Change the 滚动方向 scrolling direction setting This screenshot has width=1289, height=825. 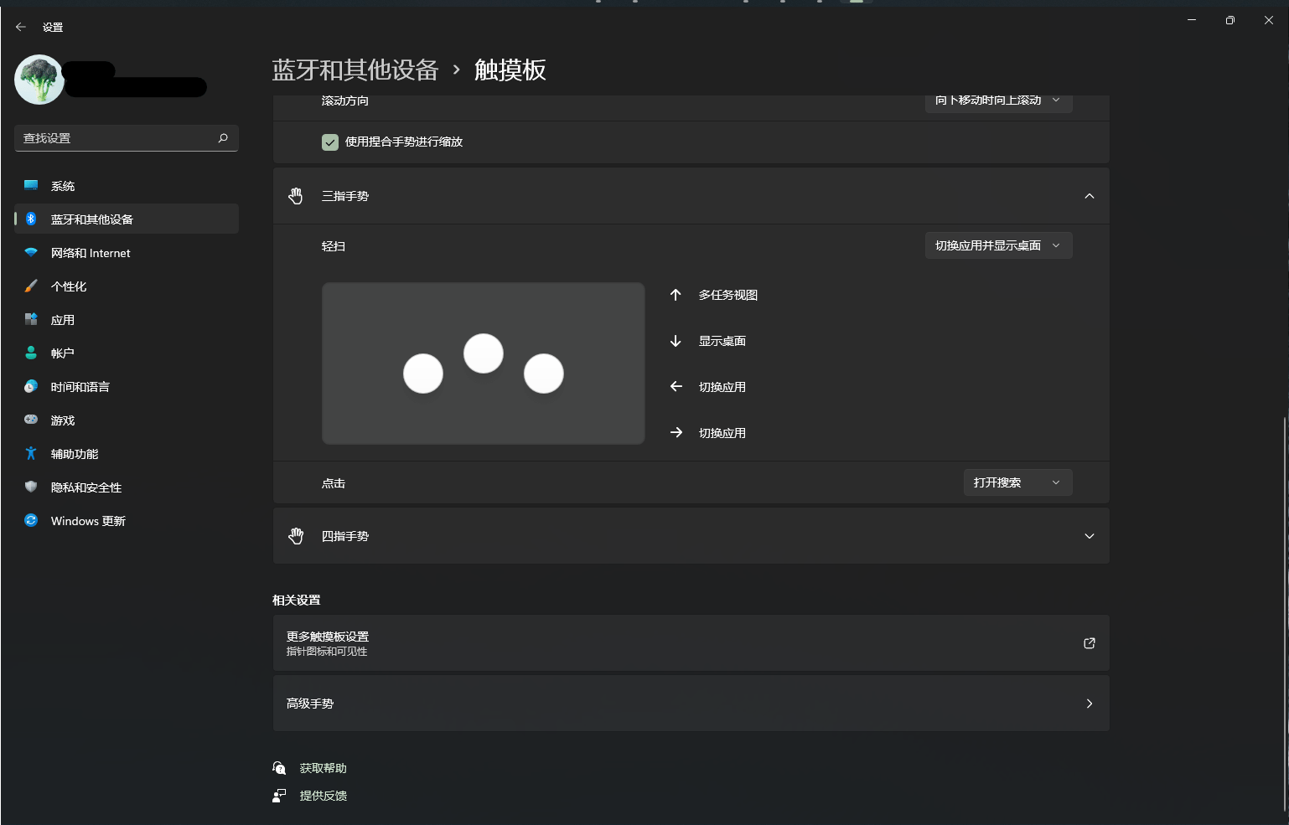(x=998, y=101)
